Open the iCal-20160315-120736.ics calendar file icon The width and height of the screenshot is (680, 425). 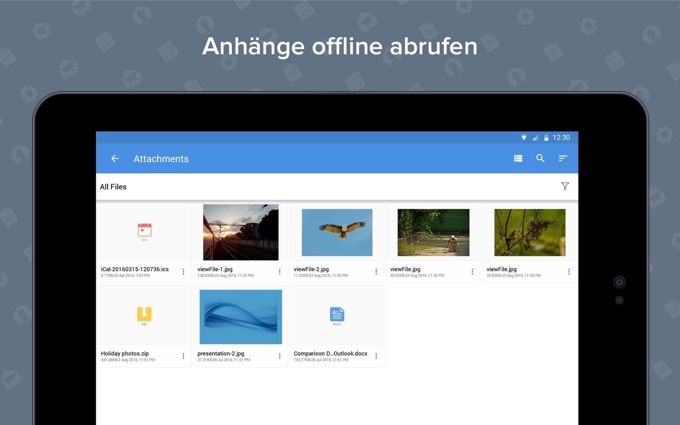coord(144,230)
